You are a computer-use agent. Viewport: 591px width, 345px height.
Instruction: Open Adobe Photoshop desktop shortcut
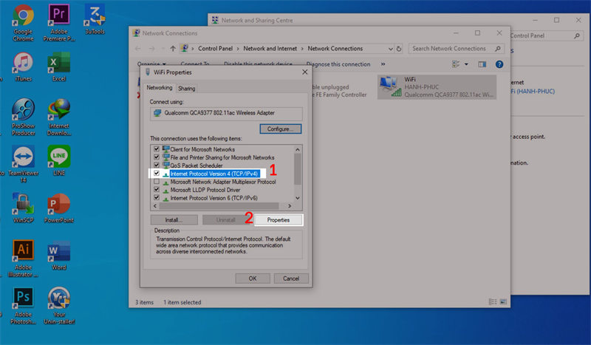pyautogui.click(x=23, y=305)
